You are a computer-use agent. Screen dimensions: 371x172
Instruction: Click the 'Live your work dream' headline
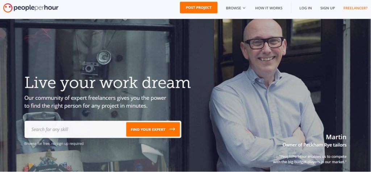pos(107,83)
